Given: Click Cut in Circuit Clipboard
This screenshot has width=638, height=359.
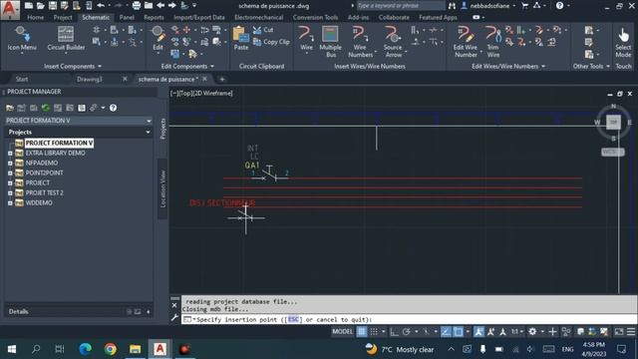Looking at the screenshot, I should click(x=263, y=30).
